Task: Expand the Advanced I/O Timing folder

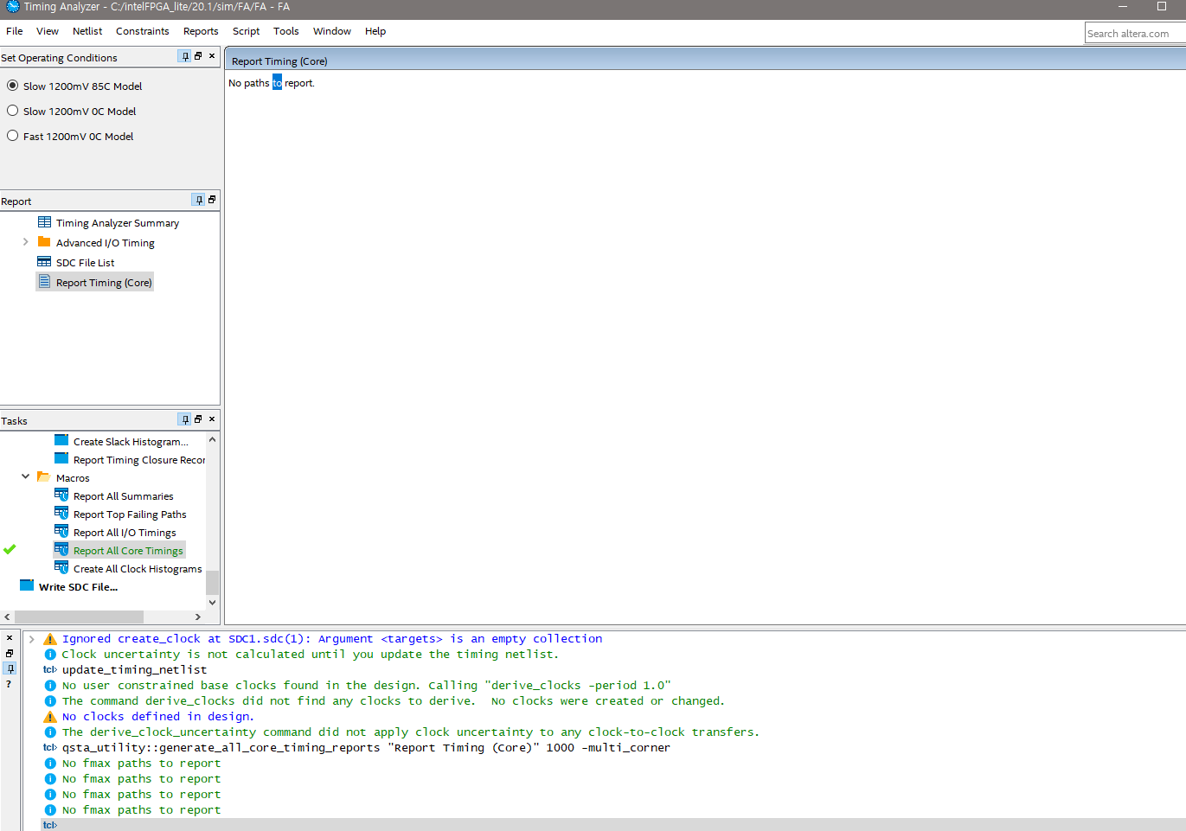Action: click(26, 242)
